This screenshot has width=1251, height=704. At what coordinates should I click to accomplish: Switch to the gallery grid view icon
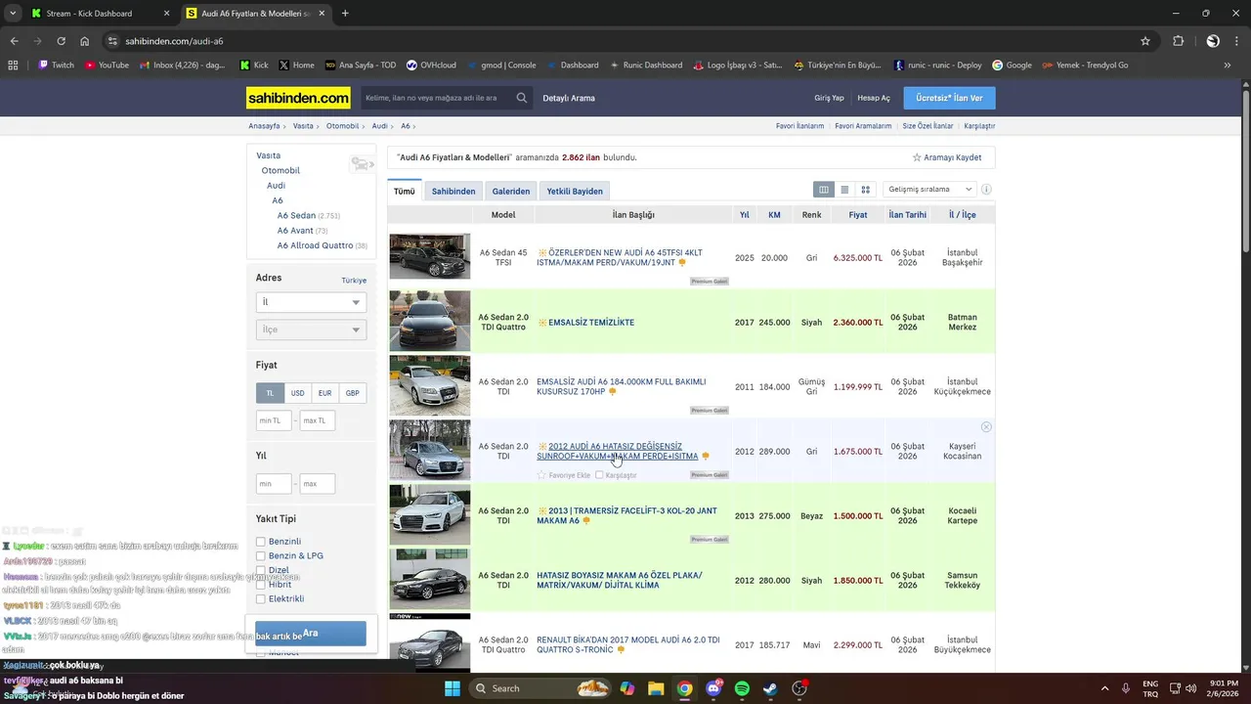tap(865, 190)
